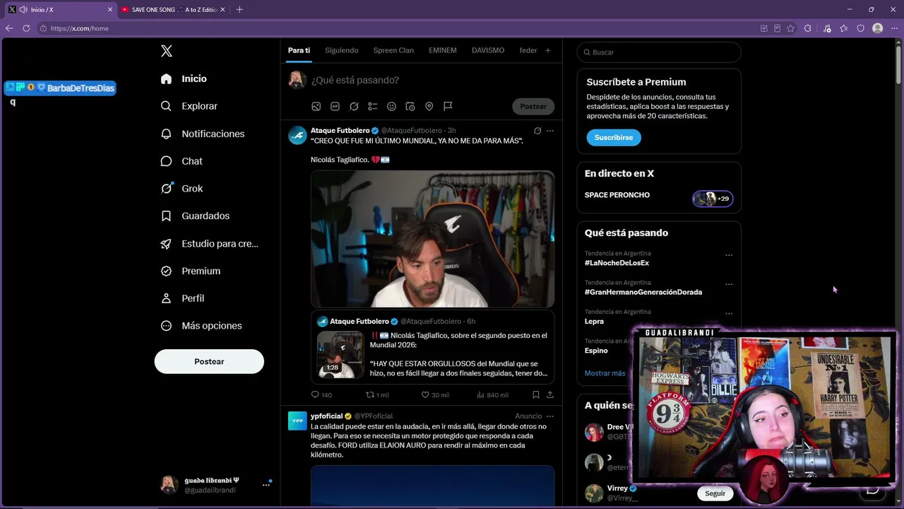Open the GIF picker in the composer
This screenshot has width=904, height=509.
[x=335, y=107]
